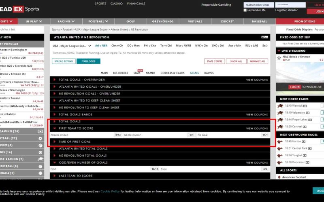
Task: Open the USA - Major League Soccer dropdown
Action: pyautogui.click(x=72, y=46)
